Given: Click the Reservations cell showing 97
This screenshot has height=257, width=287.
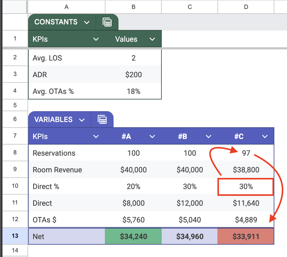Looking at the screenshot, I should coord(246,153).
